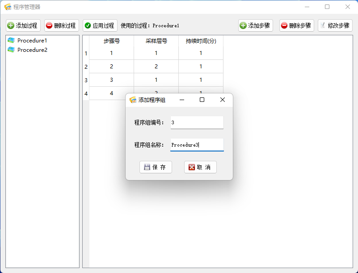The height and width of the screenshot is (273, 358).
Task: Click 持续时间 cell of row 2
Action: pos(201,67)
